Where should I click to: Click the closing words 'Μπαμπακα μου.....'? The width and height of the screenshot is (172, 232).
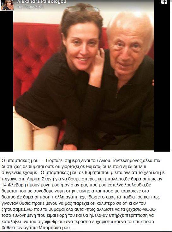(57, 228)
